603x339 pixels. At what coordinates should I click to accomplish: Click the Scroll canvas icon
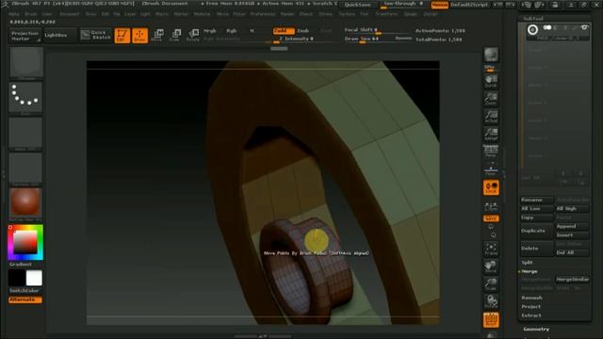click(491, 82)
